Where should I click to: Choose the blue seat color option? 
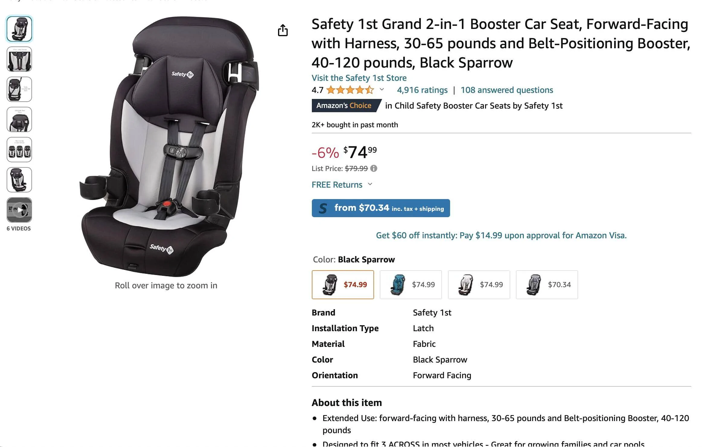pos(411,285)
